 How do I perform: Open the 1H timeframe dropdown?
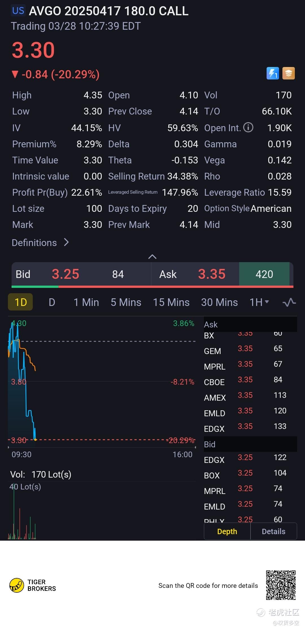tap(259, 302)
